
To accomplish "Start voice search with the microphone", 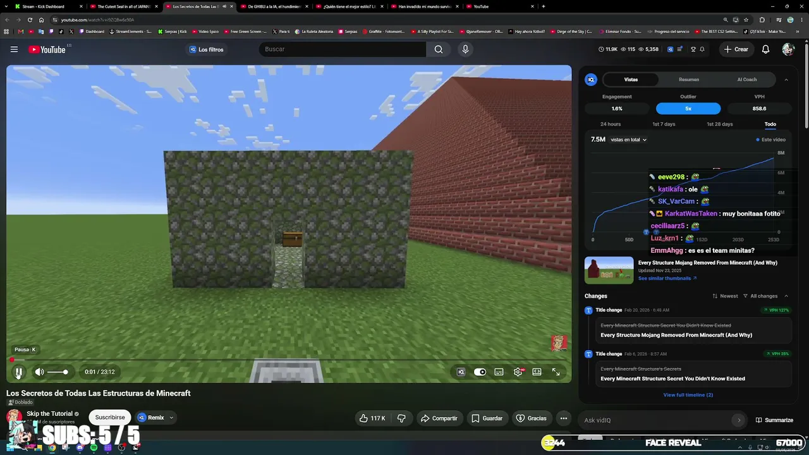I will click(x=465, y=49).
